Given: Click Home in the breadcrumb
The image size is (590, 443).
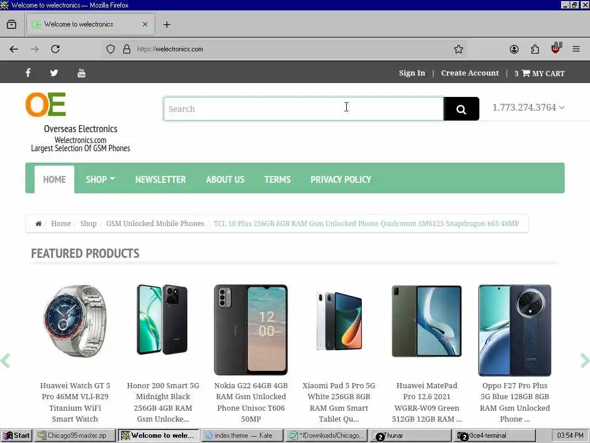Looking at the screenshot, I should click(x=61, y=224).
